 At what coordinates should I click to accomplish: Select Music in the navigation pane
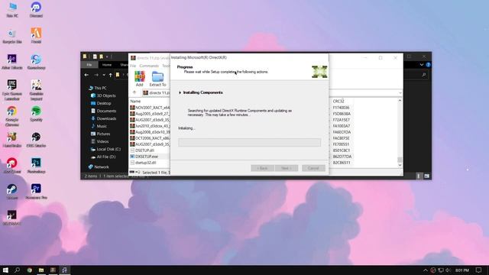click(99, 126)
